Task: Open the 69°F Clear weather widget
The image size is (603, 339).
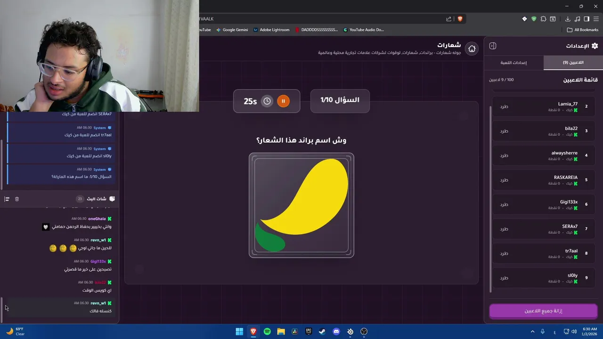Action: point(15,331)
